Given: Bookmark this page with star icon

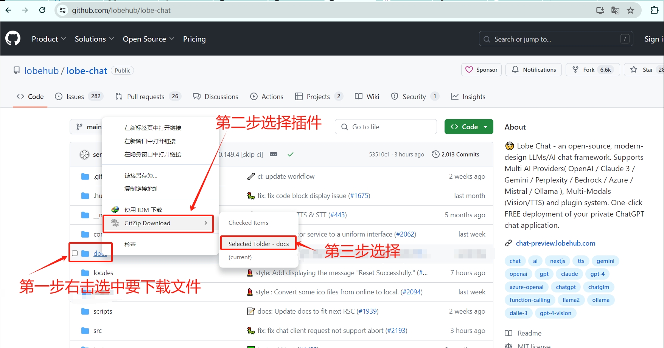Looking at the screenshot, I should coord(630,10).
